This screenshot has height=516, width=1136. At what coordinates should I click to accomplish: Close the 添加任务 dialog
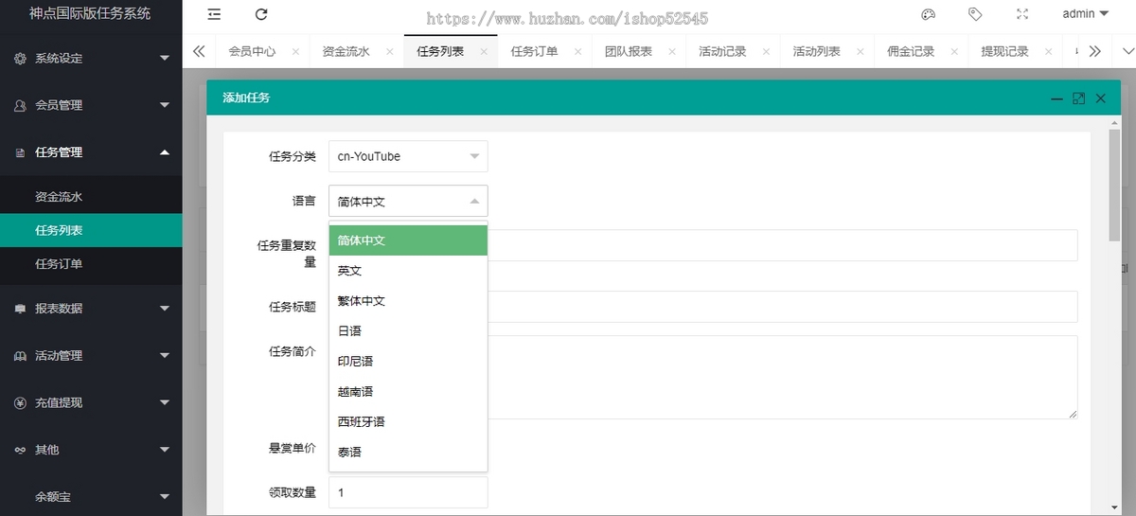1100,98
